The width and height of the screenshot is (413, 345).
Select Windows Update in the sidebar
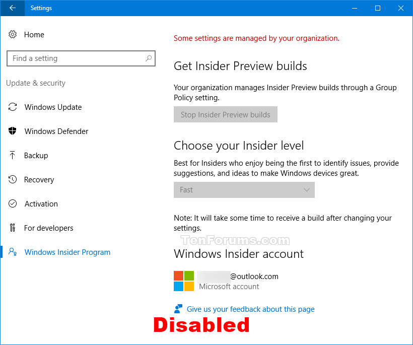pos(53,107)
